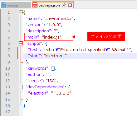Collapse the "devDependencies" fold marker

click(x=21, y=87)
